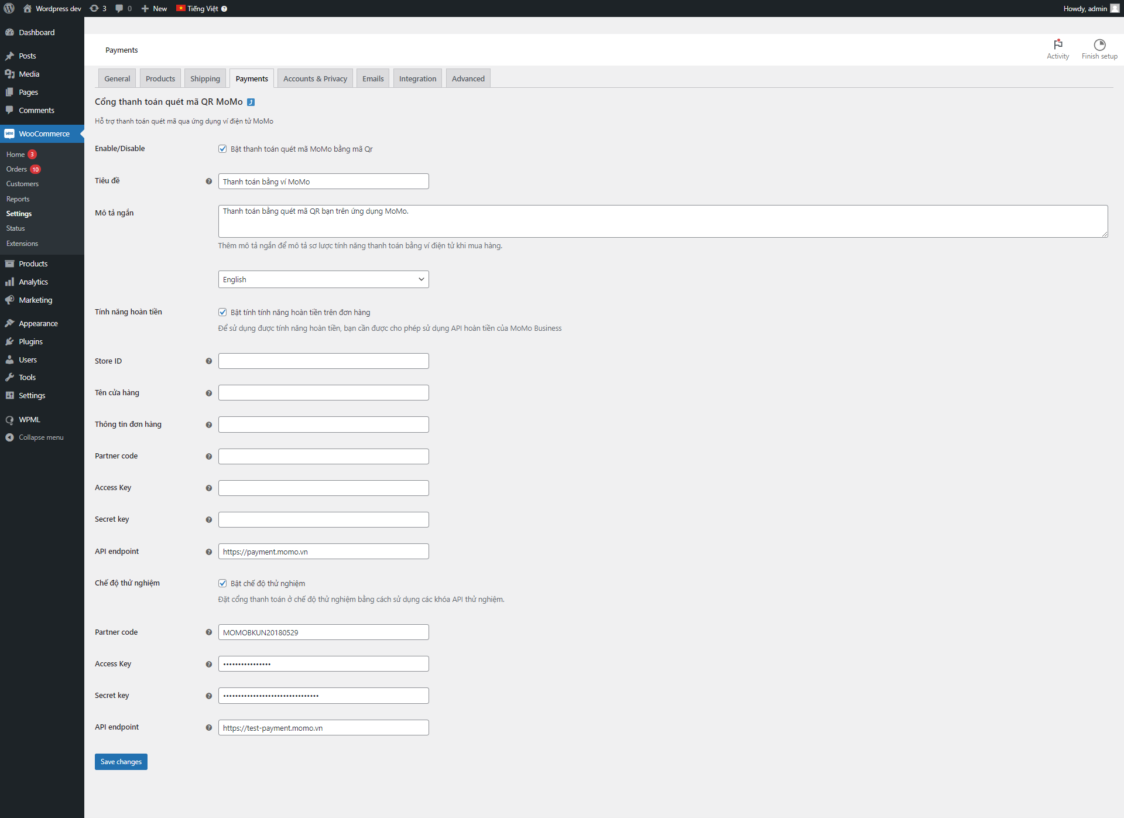Open WooCommerce Customers submenu link
The image size is (1124, 818).
(x=22, y=184)
